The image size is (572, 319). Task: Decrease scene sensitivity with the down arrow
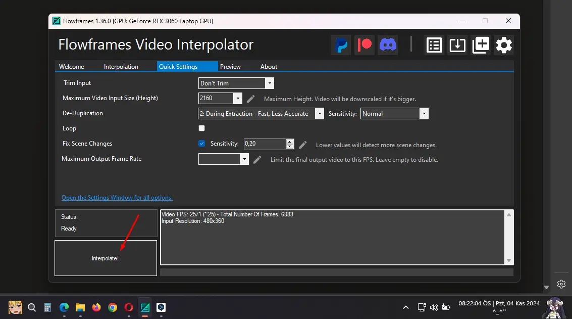pos(290,147)
